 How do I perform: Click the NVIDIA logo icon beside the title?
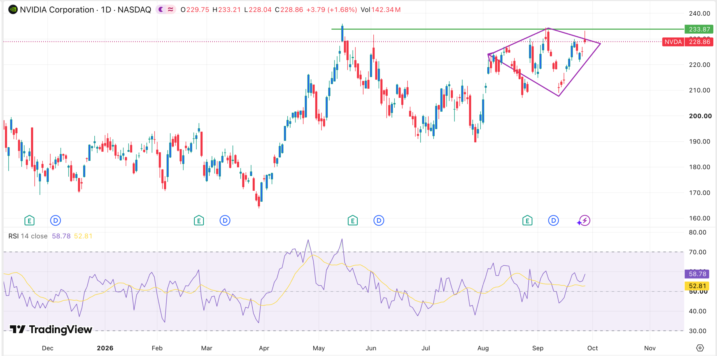pyautogui.click(x=13, y=10)
